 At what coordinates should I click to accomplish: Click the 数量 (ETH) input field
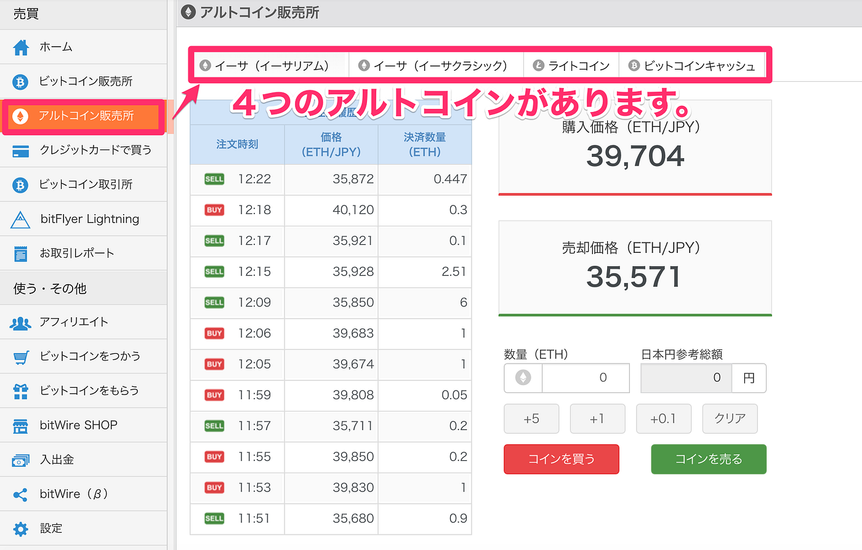(x=586, y=378)
